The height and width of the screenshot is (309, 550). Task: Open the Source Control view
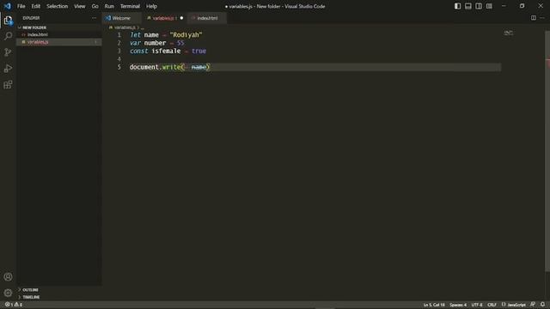(8, 52)
